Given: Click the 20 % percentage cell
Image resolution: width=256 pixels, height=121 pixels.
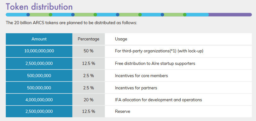Looking at the screenshot, I should coord(89,100).
